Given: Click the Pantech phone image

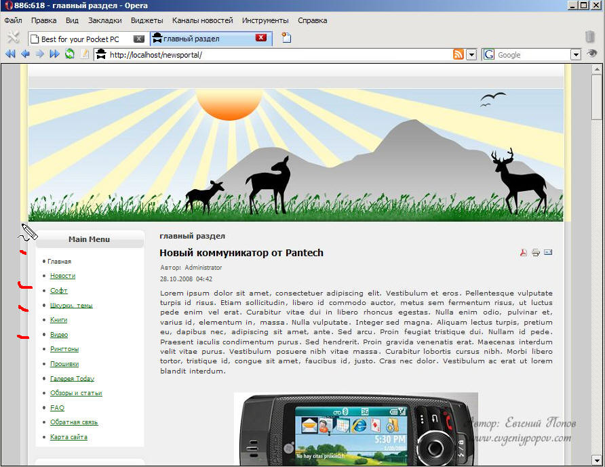Looking at the screenshot, I should [356, 429].
